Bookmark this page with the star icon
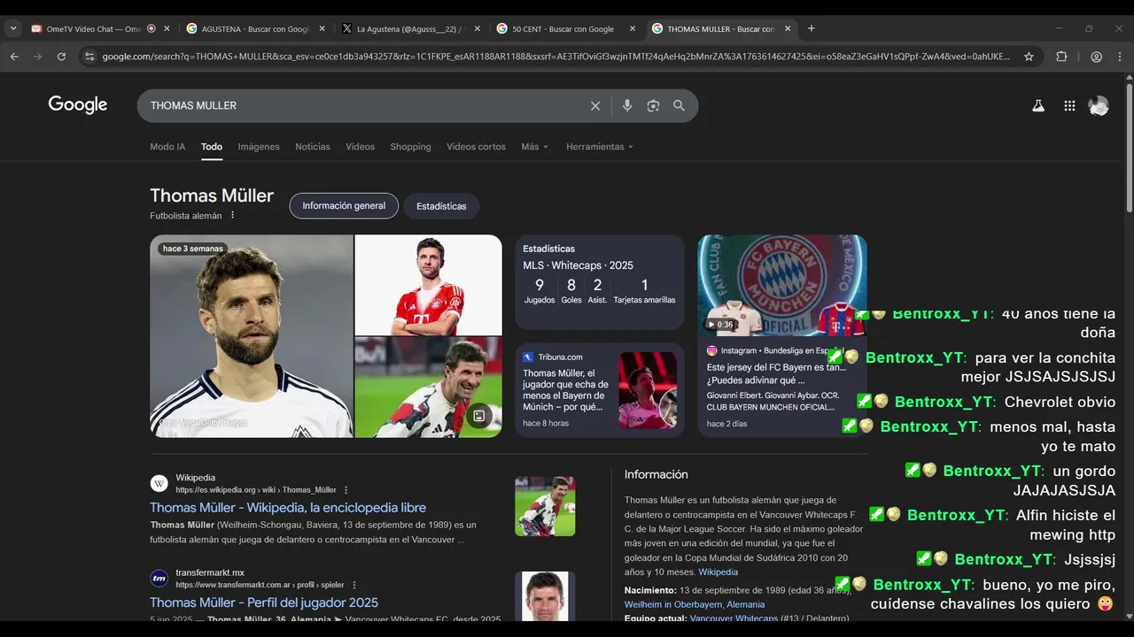The width and height of the screenshot is (1134, 637). pos(1029,57)
